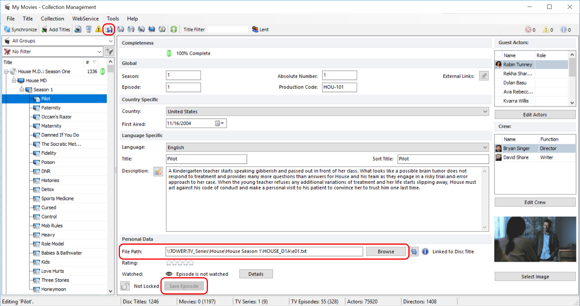Open the Help menu
Image resolution: width=580 pixels, height=306 pixels.
point(133,18)
